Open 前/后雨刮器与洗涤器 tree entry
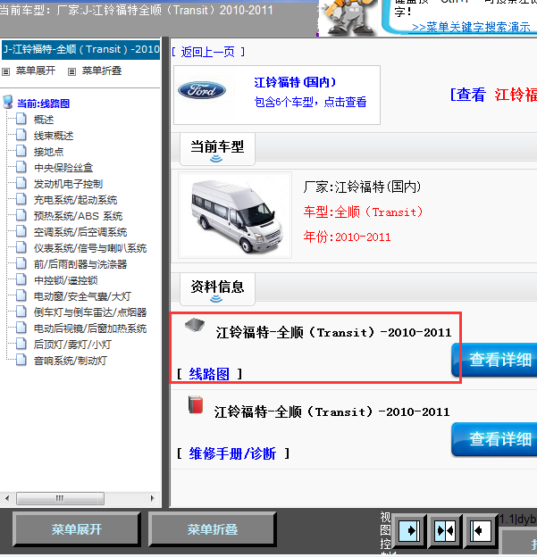Image resolution: width=537 pixels, height=557 pixels. [80, 264]
